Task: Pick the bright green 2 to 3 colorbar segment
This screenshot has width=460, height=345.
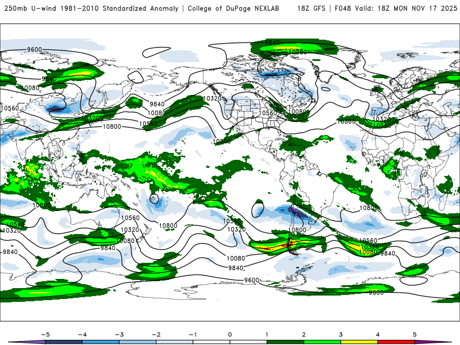Action: (x=323, y=342)
